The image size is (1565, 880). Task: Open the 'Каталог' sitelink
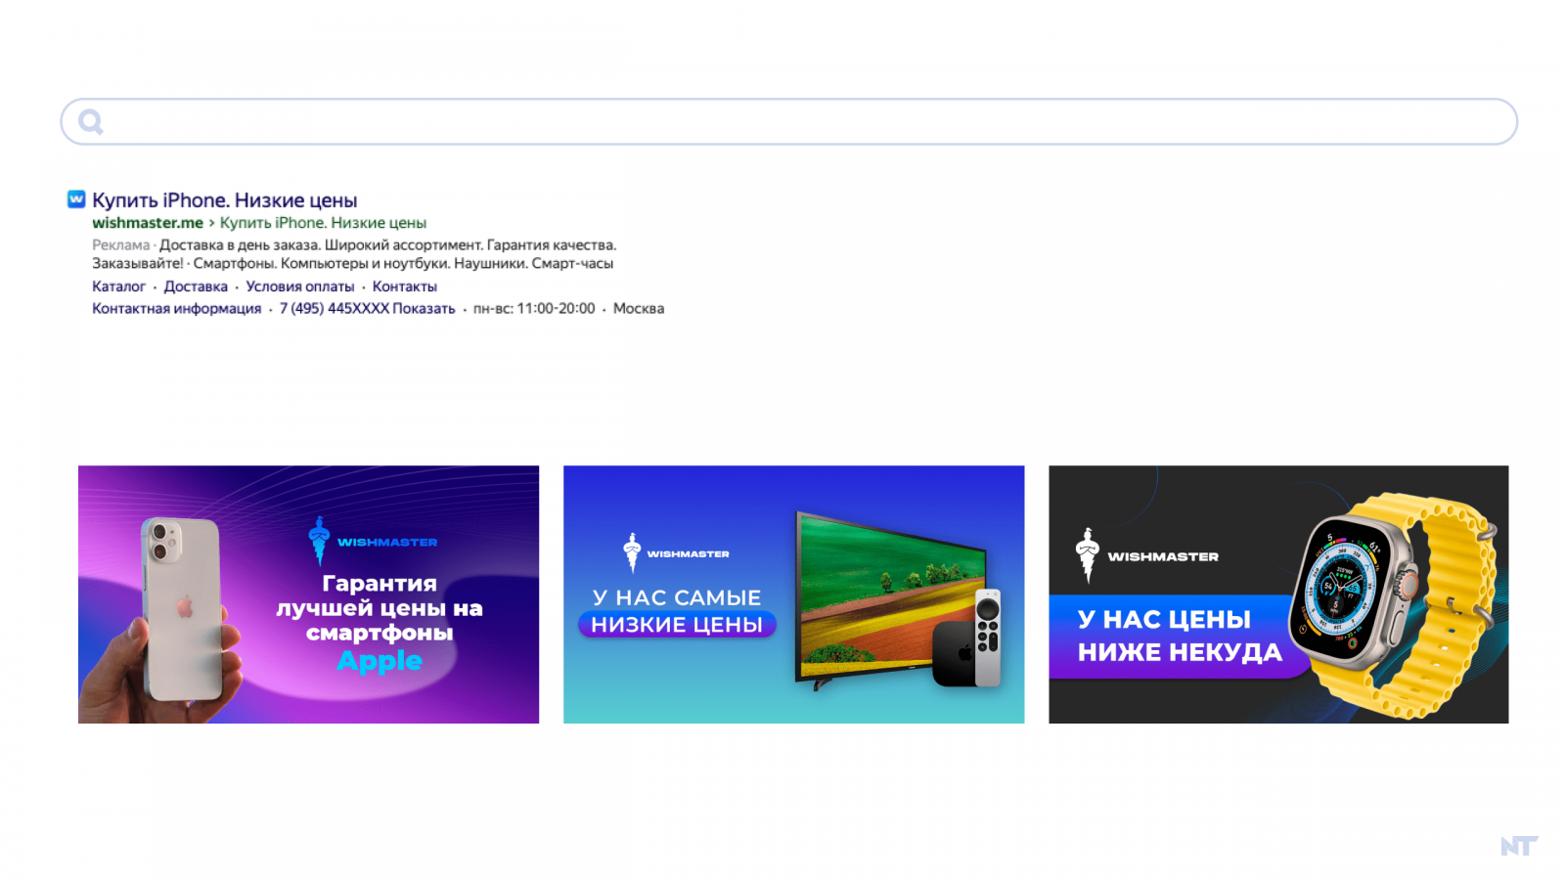118,286
